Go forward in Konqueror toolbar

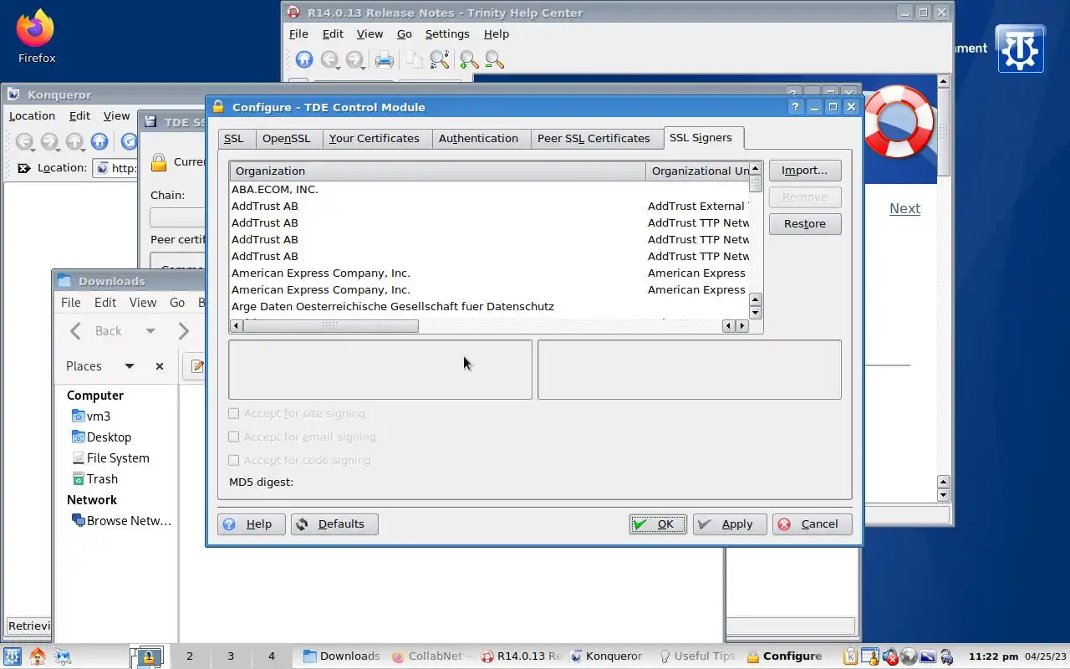[x=49, y=142]
